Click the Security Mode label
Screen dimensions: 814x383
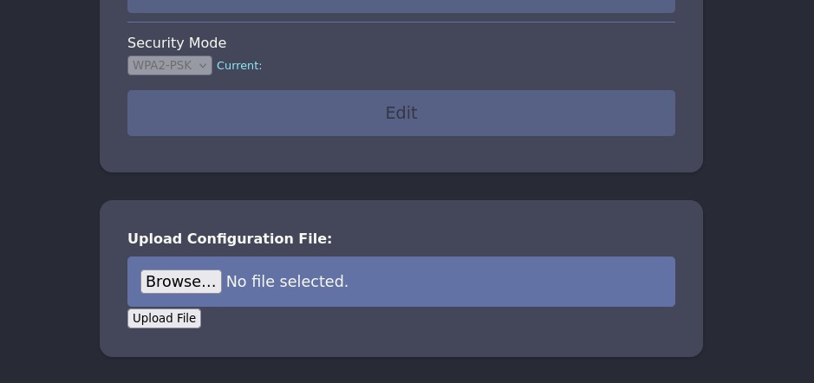pyautogui.click(x=177, y=42)
